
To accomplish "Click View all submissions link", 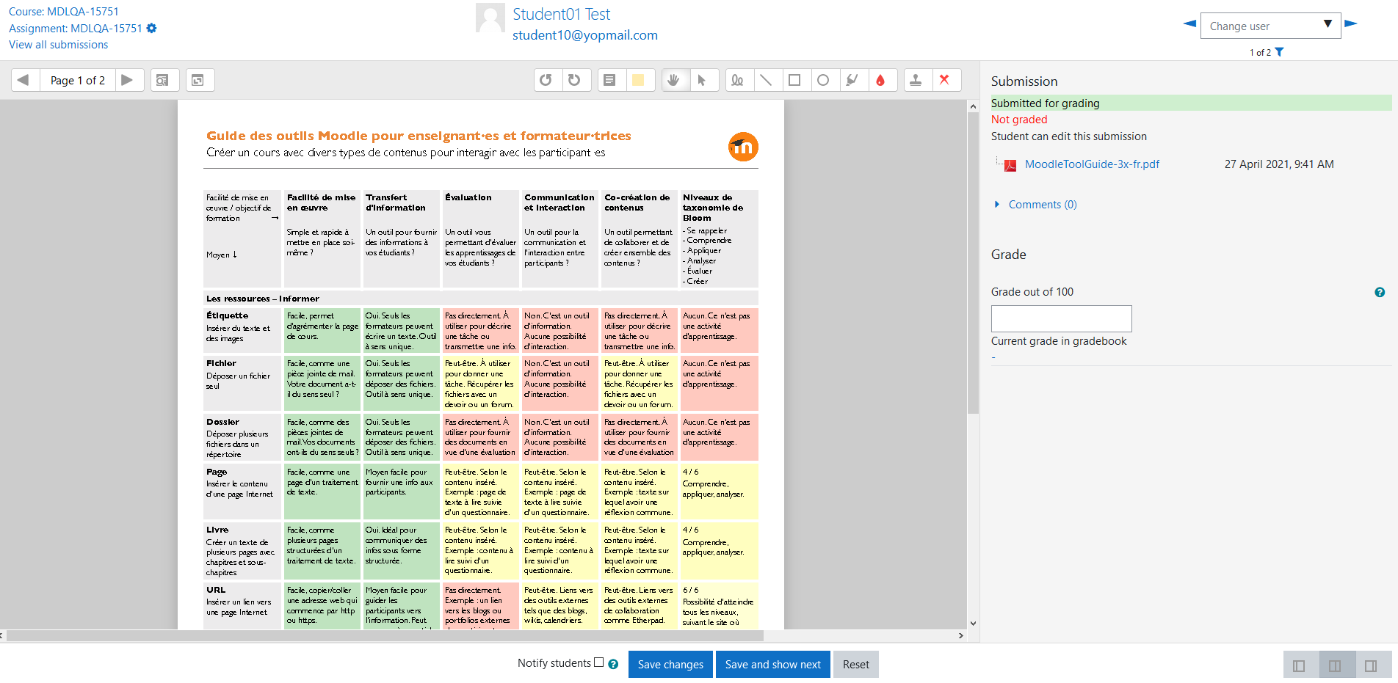I will (x=59, y=45).
